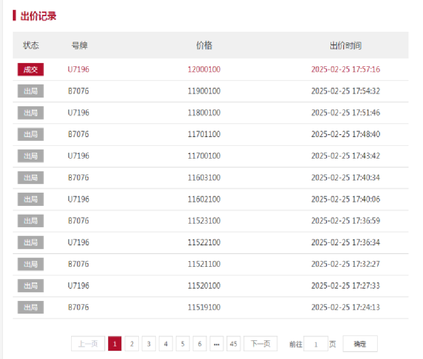Focus the page number input field
This screenshot has height=359, width=423.
[316, 344]
